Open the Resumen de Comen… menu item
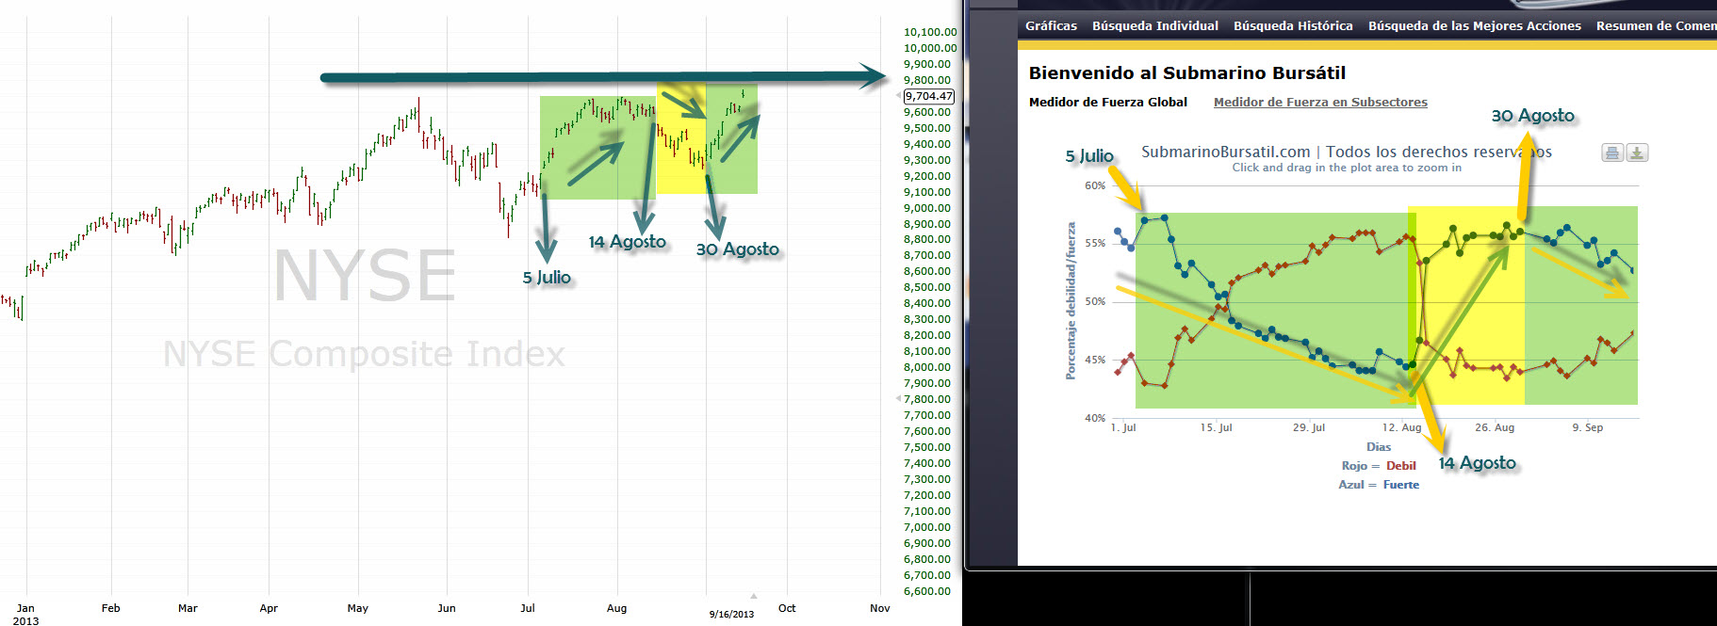The height and width of the screenshot is (626, 1717). (x=1655, y=26)
